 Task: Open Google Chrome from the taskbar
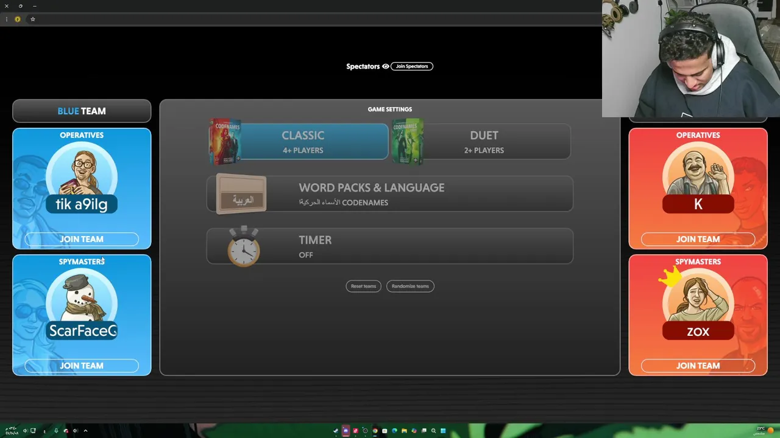[375, 431]
